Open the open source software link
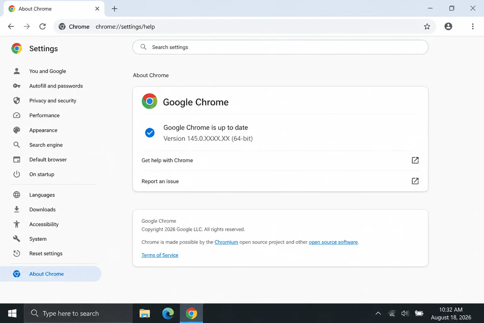This screenshot has width=484, height=323. 333,242
